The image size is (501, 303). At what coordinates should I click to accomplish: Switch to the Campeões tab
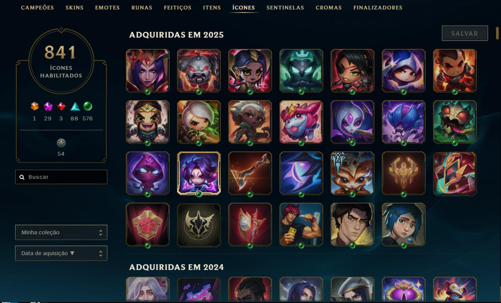[38, 8]
